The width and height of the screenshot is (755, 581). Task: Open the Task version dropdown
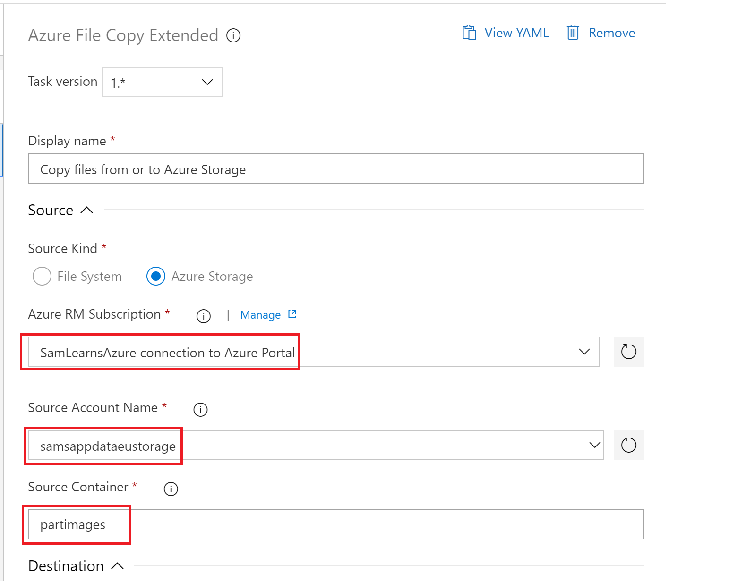pos(162,82)
